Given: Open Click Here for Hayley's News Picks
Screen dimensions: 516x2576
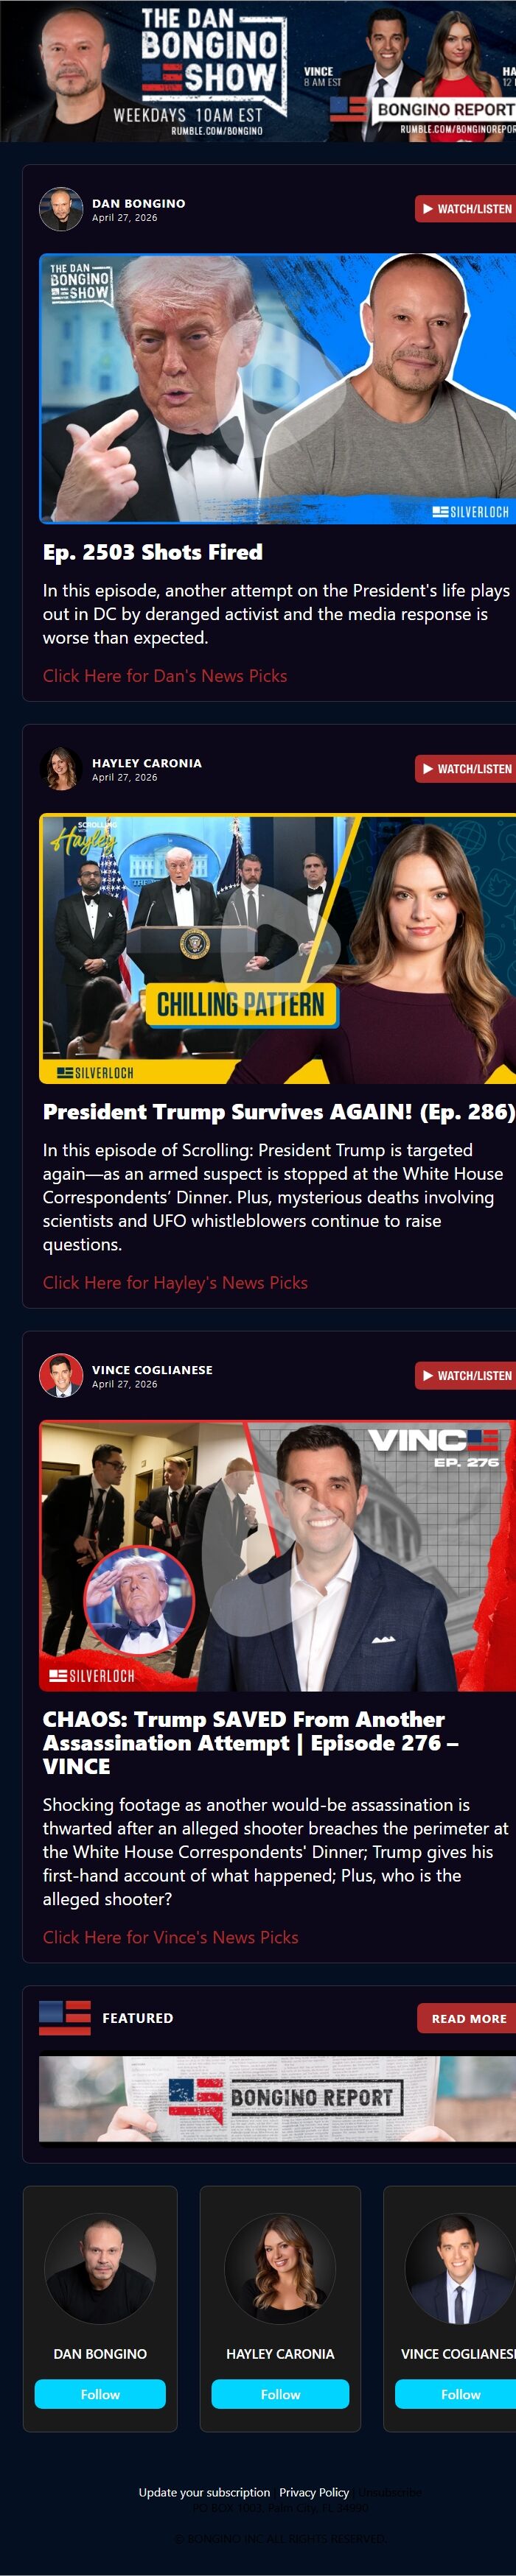Looking at the screenshot, I should (x=175, y=1283).
